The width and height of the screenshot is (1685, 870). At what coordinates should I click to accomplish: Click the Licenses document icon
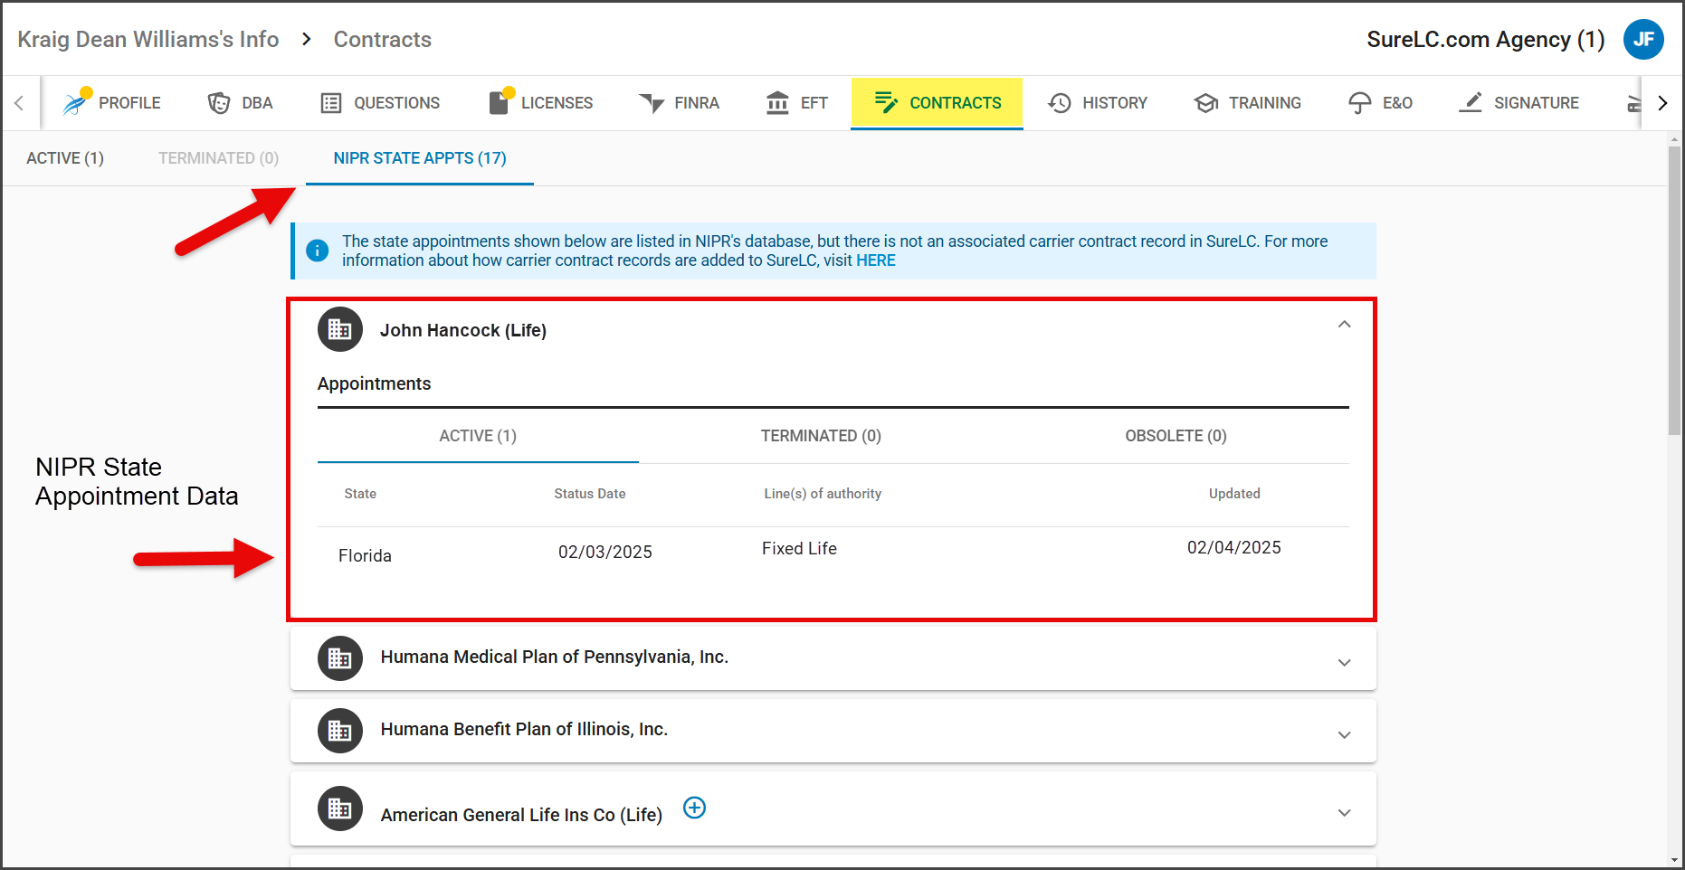(x=500, y=102)
